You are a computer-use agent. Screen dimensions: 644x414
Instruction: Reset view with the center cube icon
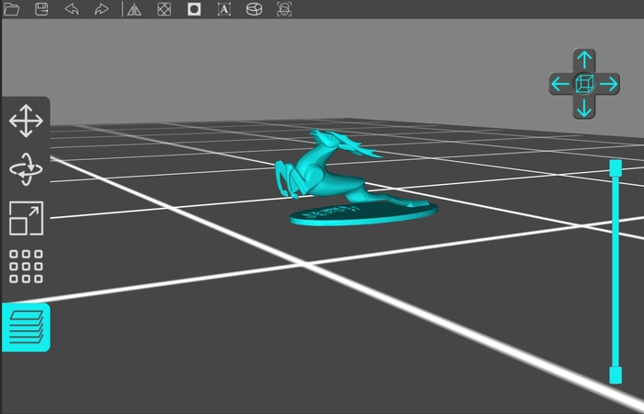(584, 85)
